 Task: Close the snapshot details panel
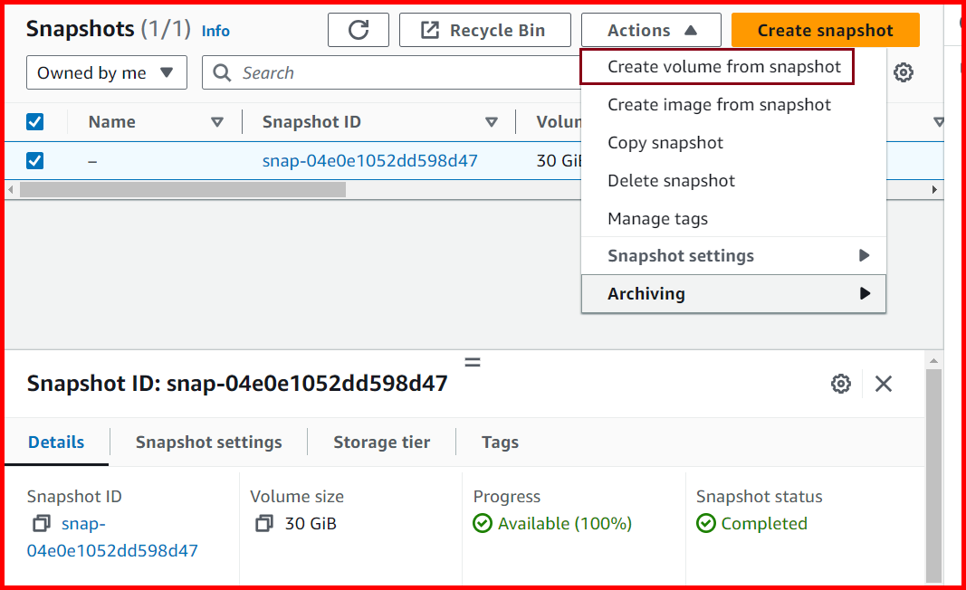tap(884, 384)
